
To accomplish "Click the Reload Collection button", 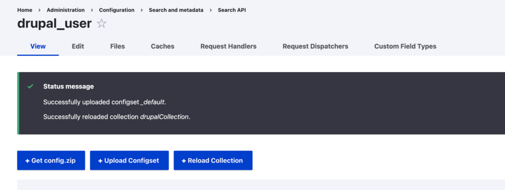I will pyautogui.click(x=213, y=160).
